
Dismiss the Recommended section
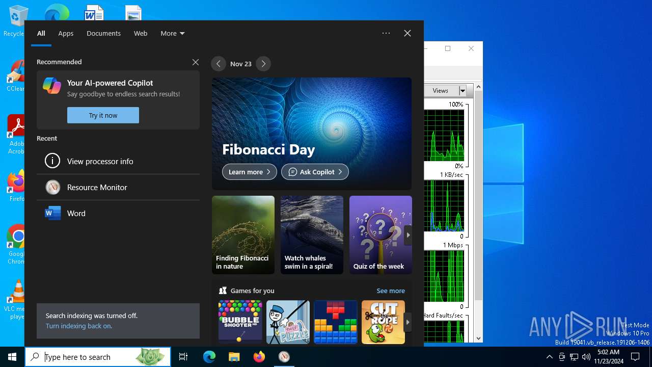pyautogui.click(x=196, y=62)
